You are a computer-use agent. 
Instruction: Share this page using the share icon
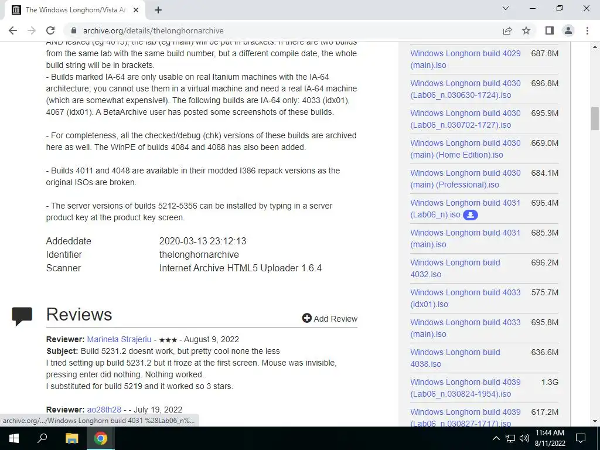pyautogui.click(x=507, y=30)
